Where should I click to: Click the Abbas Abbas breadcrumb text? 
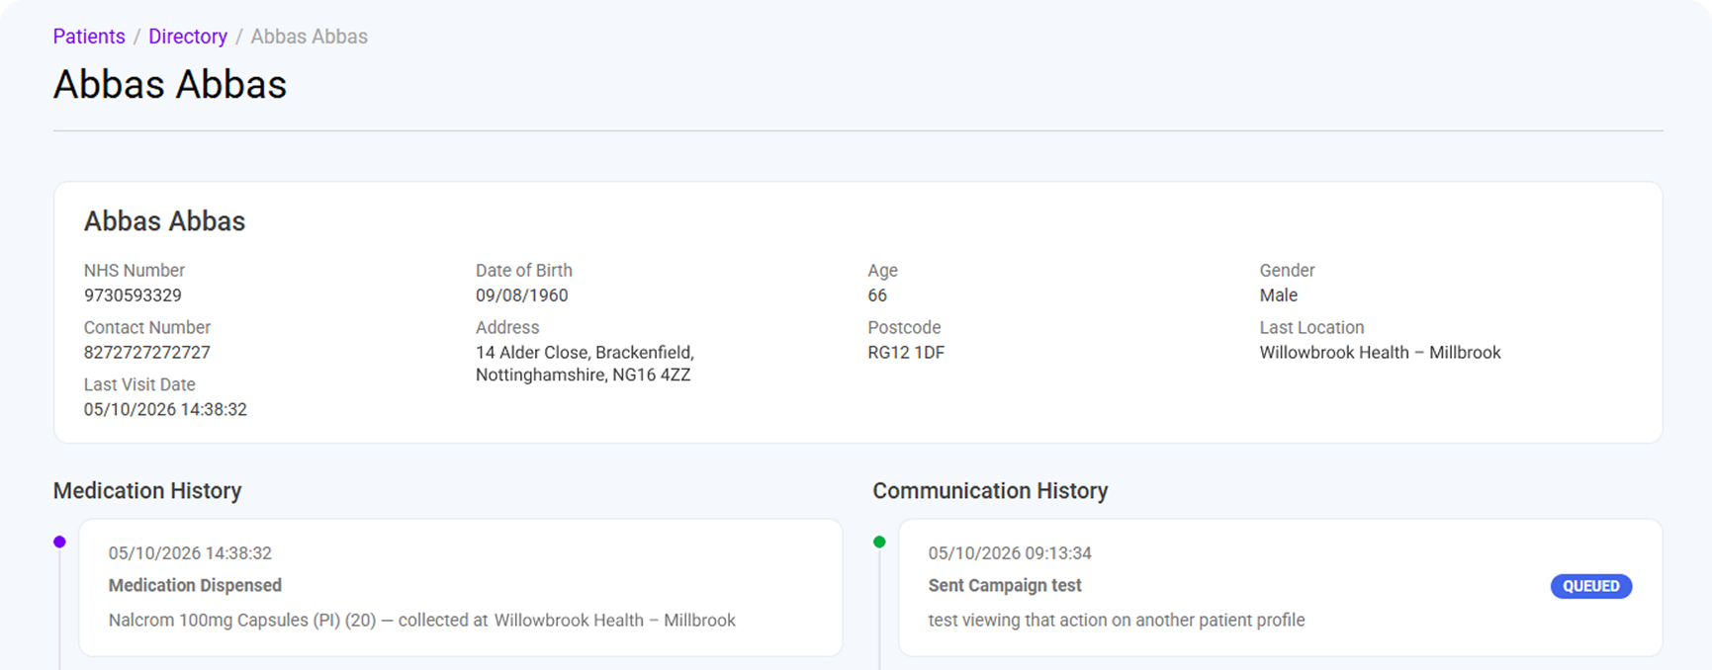click(309, 37)
